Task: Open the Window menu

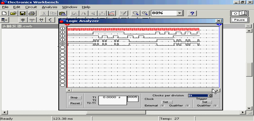Action: [70, 7]
